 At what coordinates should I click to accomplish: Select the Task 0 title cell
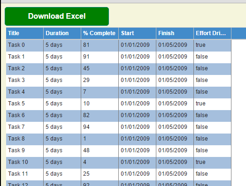pos(25,45)
